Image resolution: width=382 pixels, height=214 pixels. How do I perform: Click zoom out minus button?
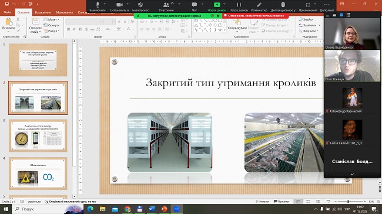[x=336, y=201]
